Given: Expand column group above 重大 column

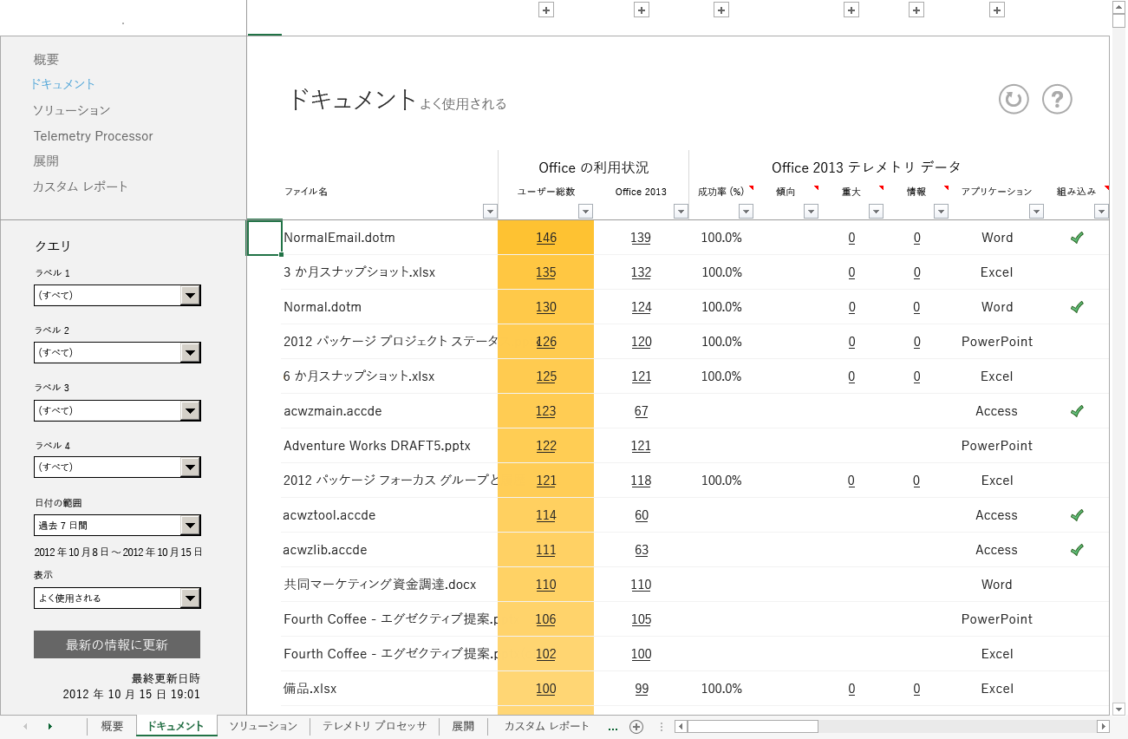Looking at the screenshot, I should (851, 10).
